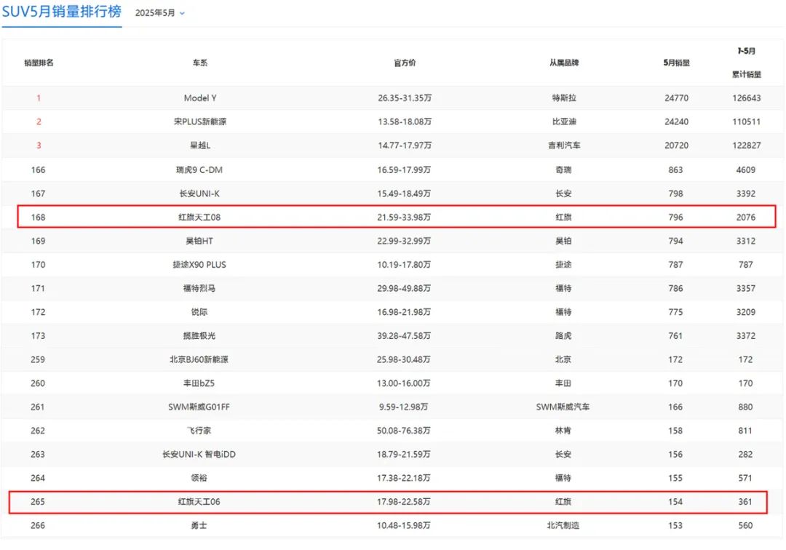Open the 星越L series link
This screenshot has width=786, height=550.
tap(199, 146)
